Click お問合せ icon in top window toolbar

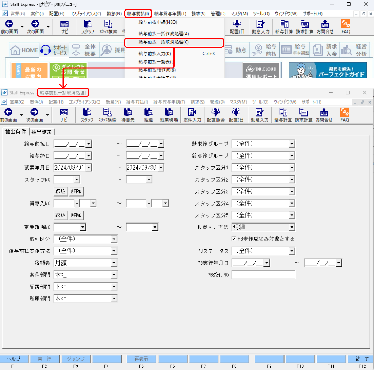coord(325,27)
